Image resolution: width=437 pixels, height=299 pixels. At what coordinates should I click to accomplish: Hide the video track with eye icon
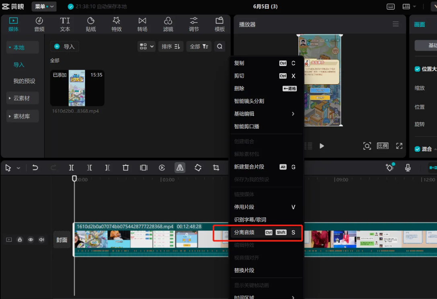tap(31, 240)
